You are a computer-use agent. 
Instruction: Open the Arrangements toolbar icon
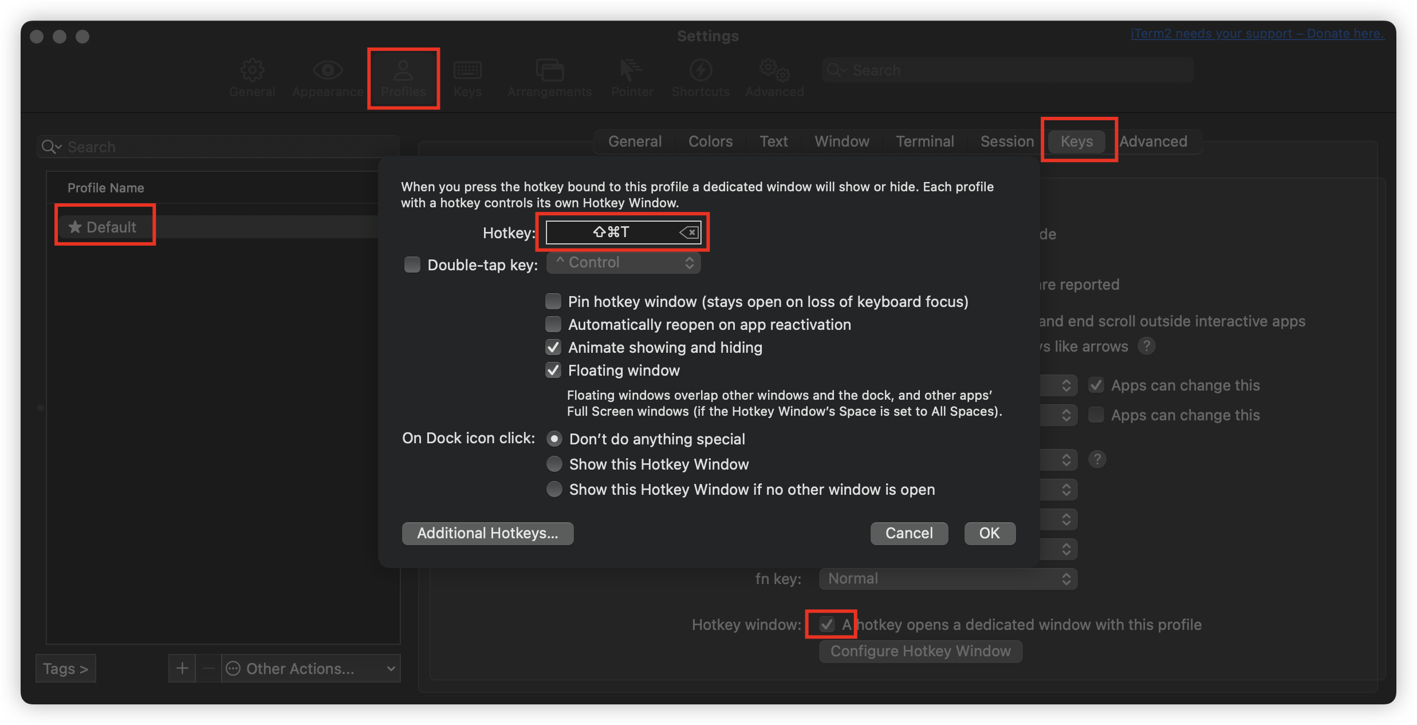tap(549, 70)
